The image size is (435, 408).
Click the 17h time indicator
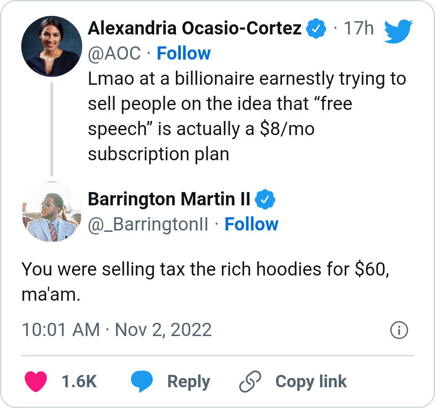coord(359,28)
